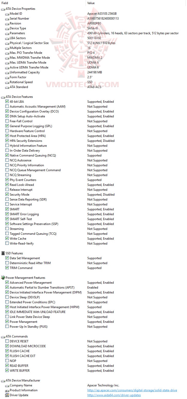Click the icon beside LBA Sectors
The height and width of the screenshot is (399, 187).
tap(7, 38)
